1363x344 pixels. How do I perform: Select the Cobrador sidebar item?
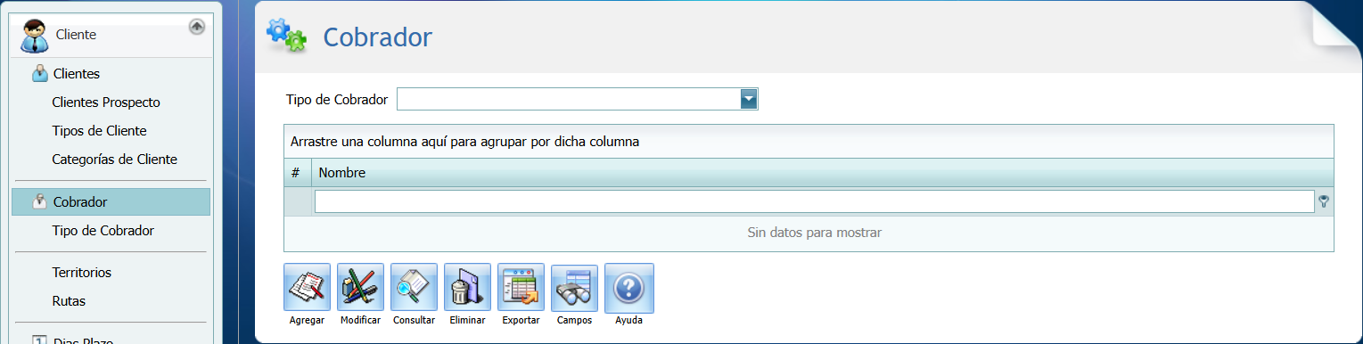[111, 202]
